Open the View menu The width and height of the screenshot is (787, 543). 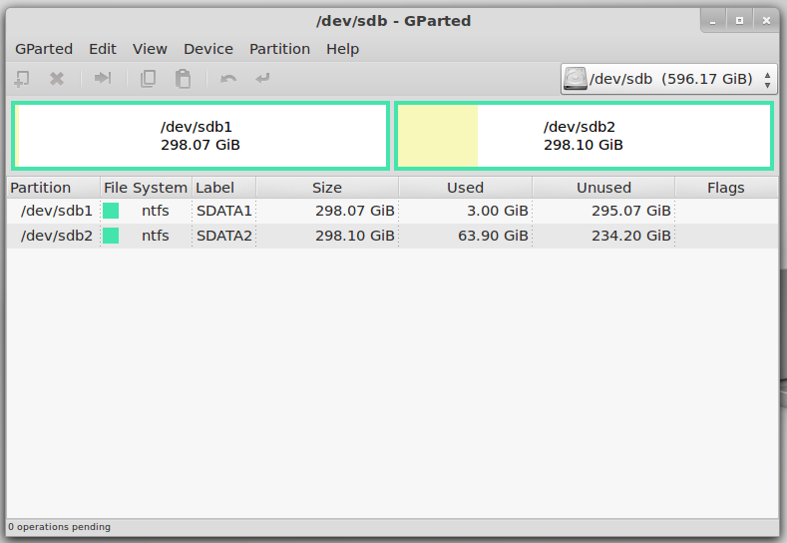[x=150, y=49]
